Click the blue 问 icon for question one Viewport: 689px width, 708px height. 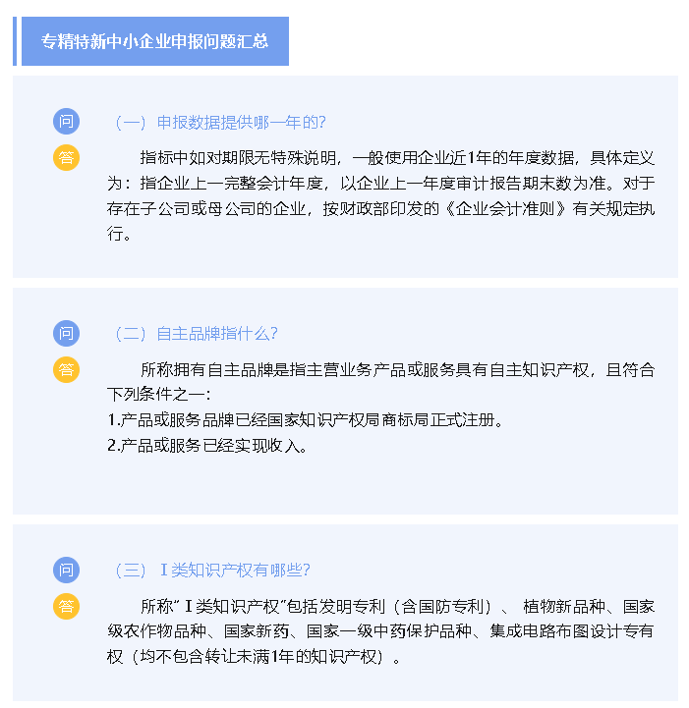coord(67,121)
